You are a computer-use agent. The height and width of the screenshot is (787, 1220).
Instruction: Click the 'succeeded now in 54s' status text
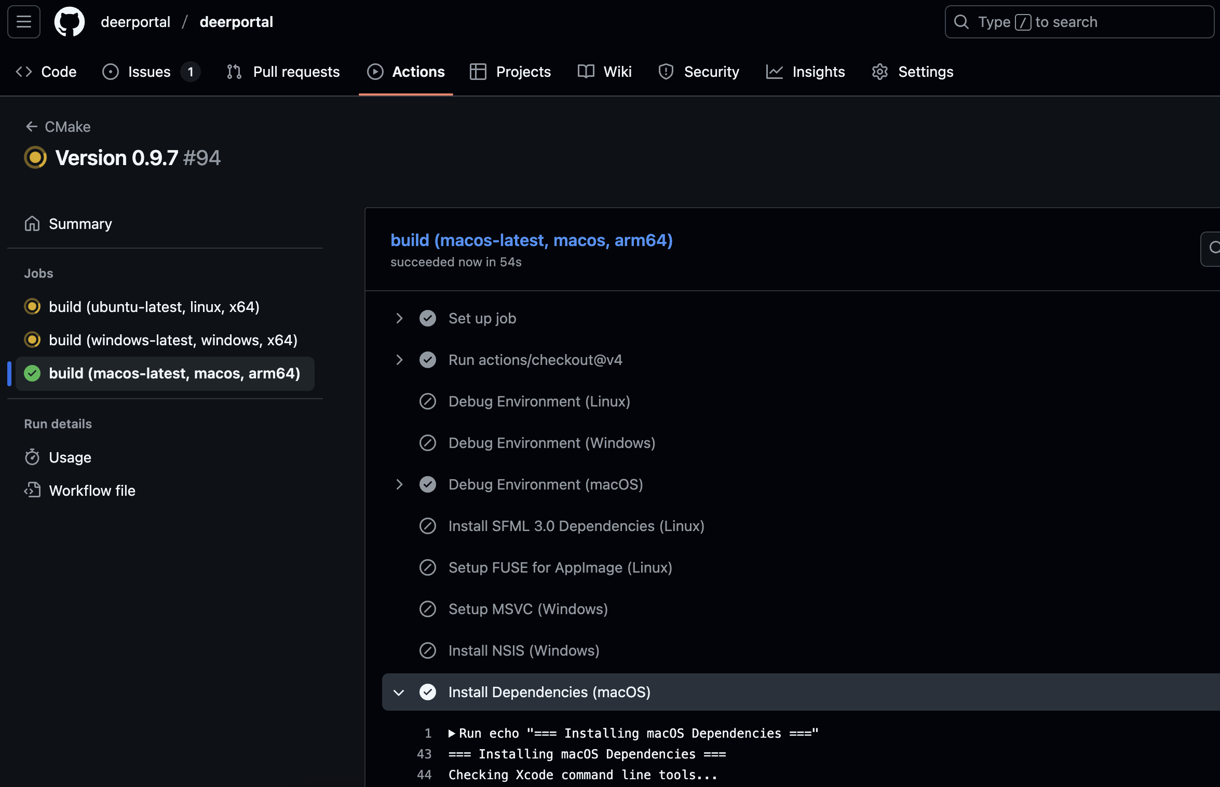pos(456,262)
